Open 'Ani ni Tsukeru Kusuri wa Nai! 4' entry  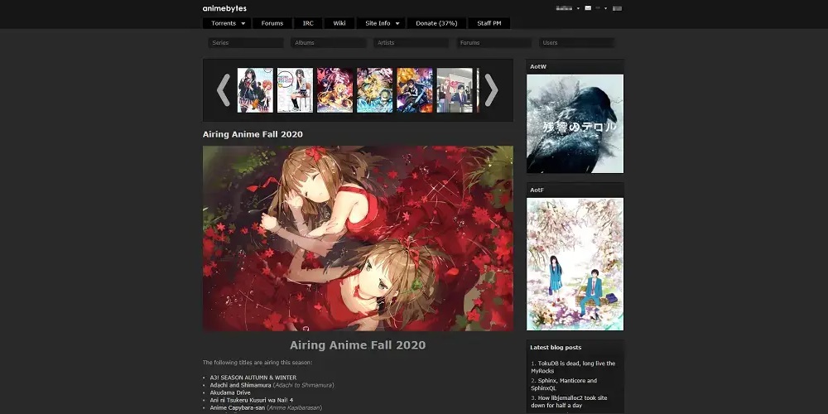click(x=252, y=400)
